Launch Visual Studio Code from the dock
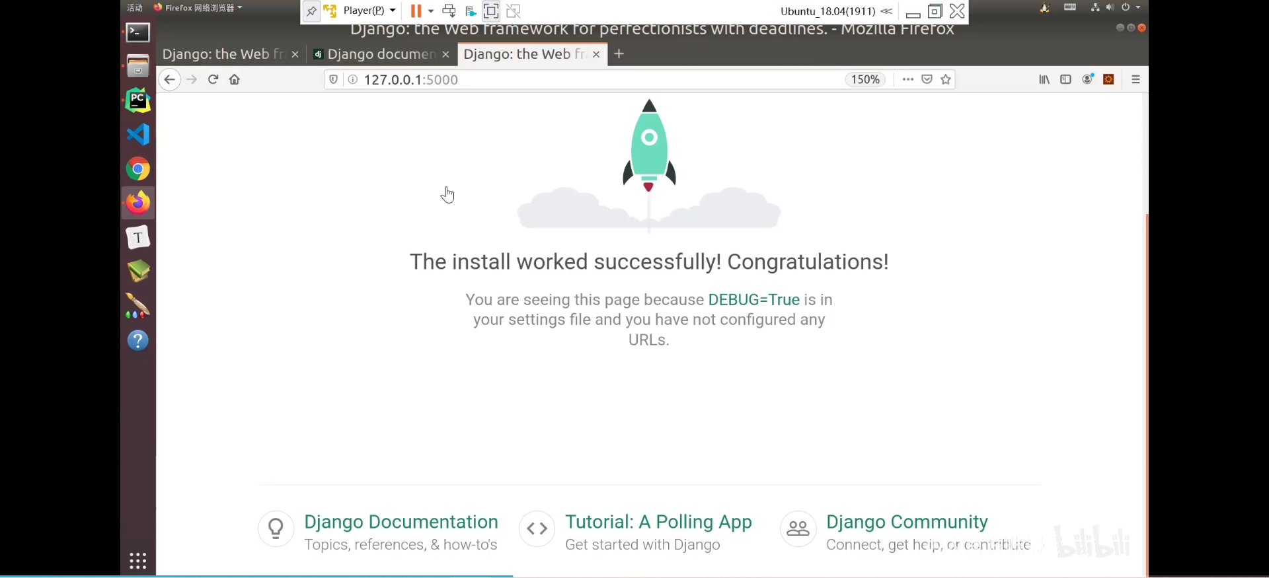Screen dimensions: 1269x578 tap(138, 135)
